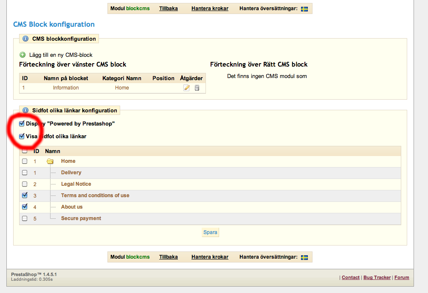The width and height of the screenshot is (428, 293).
Task: Uncheck the About us row checkbox
Action: 25,207
